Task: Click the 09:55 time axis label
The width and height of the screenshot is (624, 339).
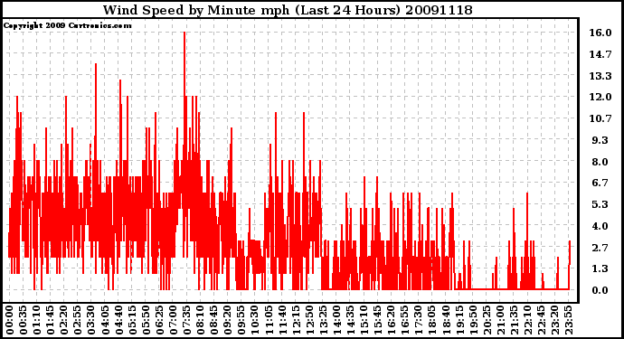Action: coord(241,320)
